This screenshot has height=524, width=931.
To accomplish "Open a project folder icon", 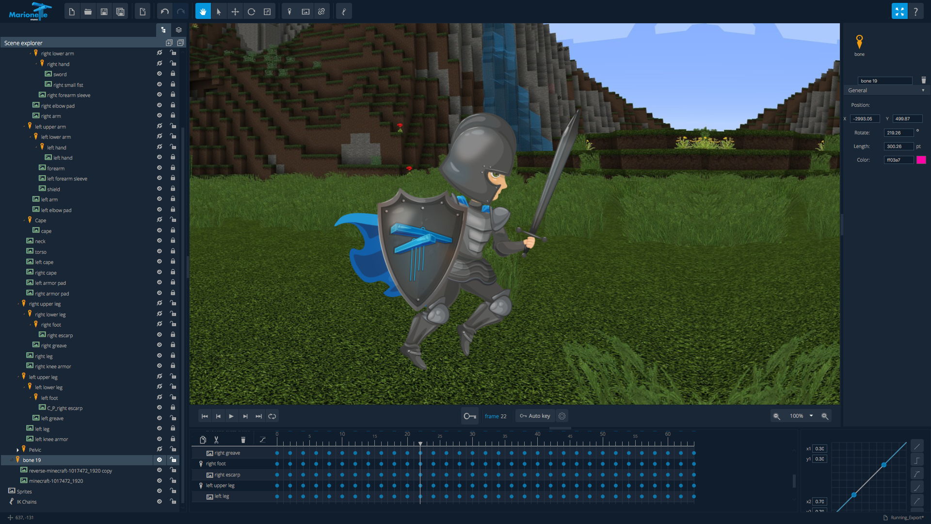I will click(x=88, y=12).
